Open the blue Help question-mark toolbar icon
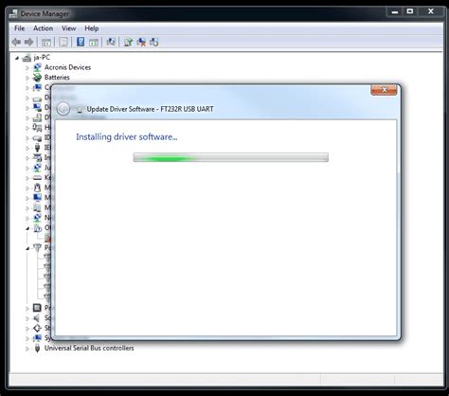 click(81, 42)
